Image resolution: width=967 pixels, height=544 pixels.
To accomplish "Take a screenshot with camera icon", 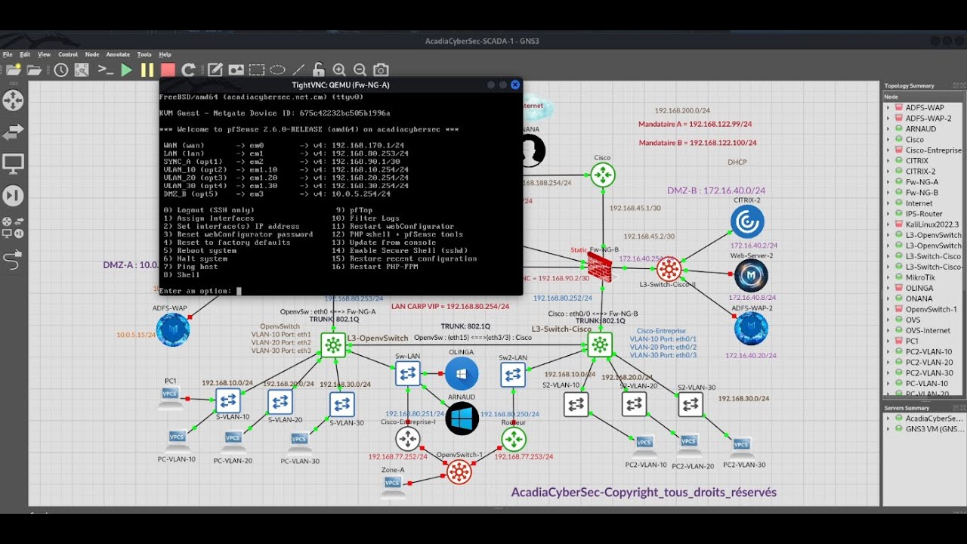I will click(382, 70).
